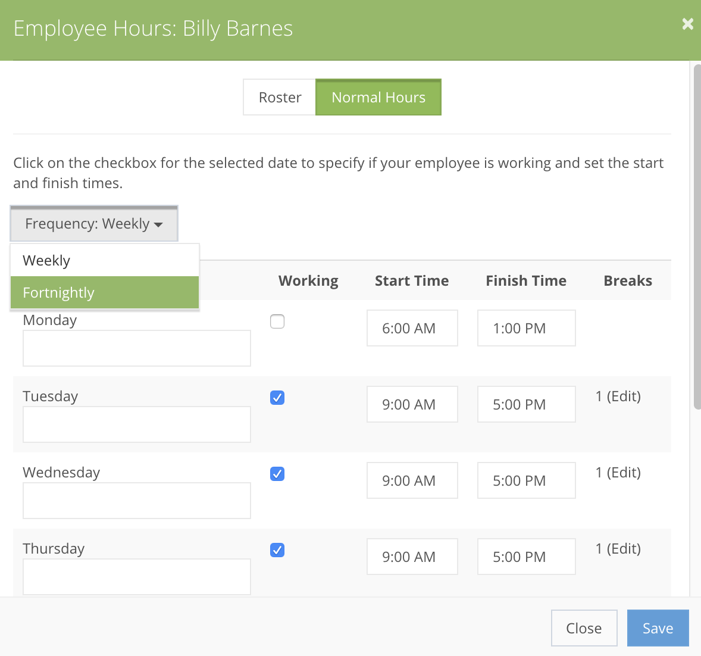This screenshot has width=701, height=656.
Task: Enable working status for Monday
Action: point(277,321)
